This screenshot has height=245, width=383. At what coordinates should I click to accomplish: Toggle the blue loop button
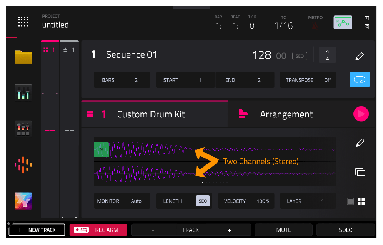(360, 79)
